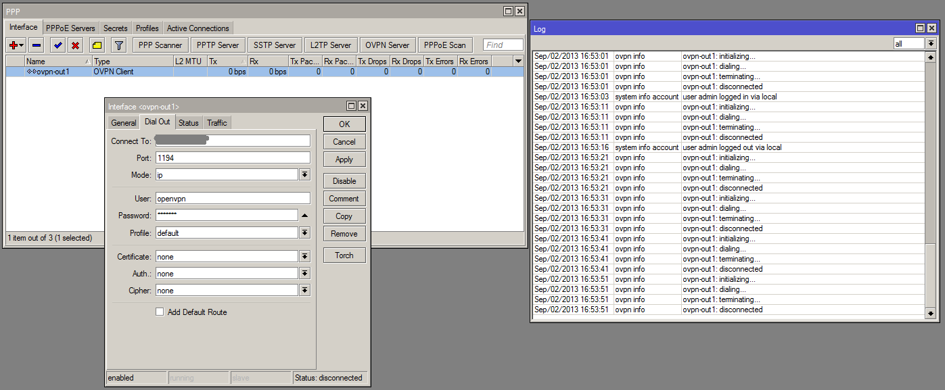This screenshot has height=390, width=945.
Task: Open the Certificate dropdown list
Action: [304, 257]
